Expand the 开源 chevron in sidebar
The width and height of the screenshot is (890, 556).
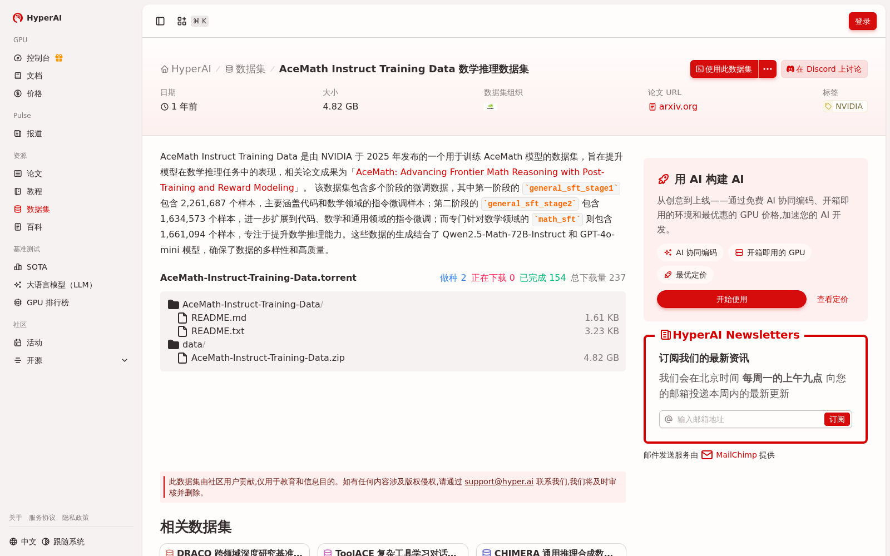(125, 360)
